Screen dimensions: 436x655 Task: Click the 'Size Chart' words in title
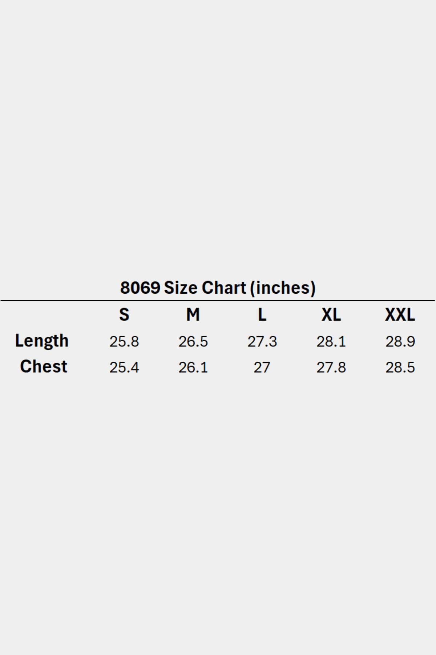tap(205, 288)
